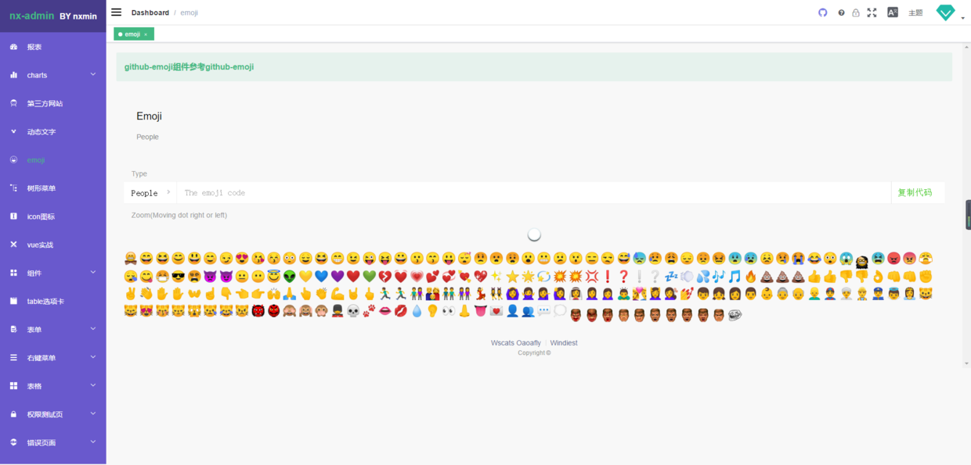The image size is (971, 465).
Task: Switch to the emoji tab below breadcrumb
Action: click(132, 34)
